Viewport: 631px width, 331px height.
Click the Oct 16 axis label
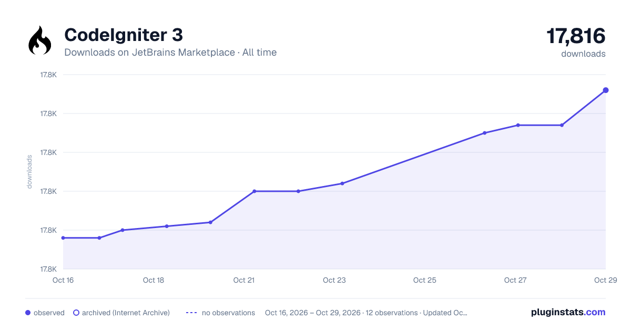click(63, 280)
